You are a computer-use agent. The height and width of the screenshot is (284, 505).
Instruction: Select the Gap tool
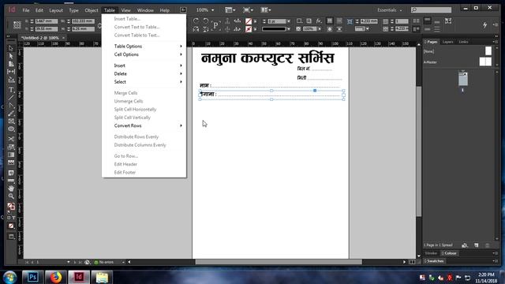[11, 72]
